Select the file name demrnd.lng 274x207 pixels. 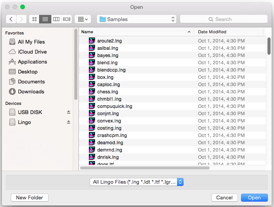[110, 150]
